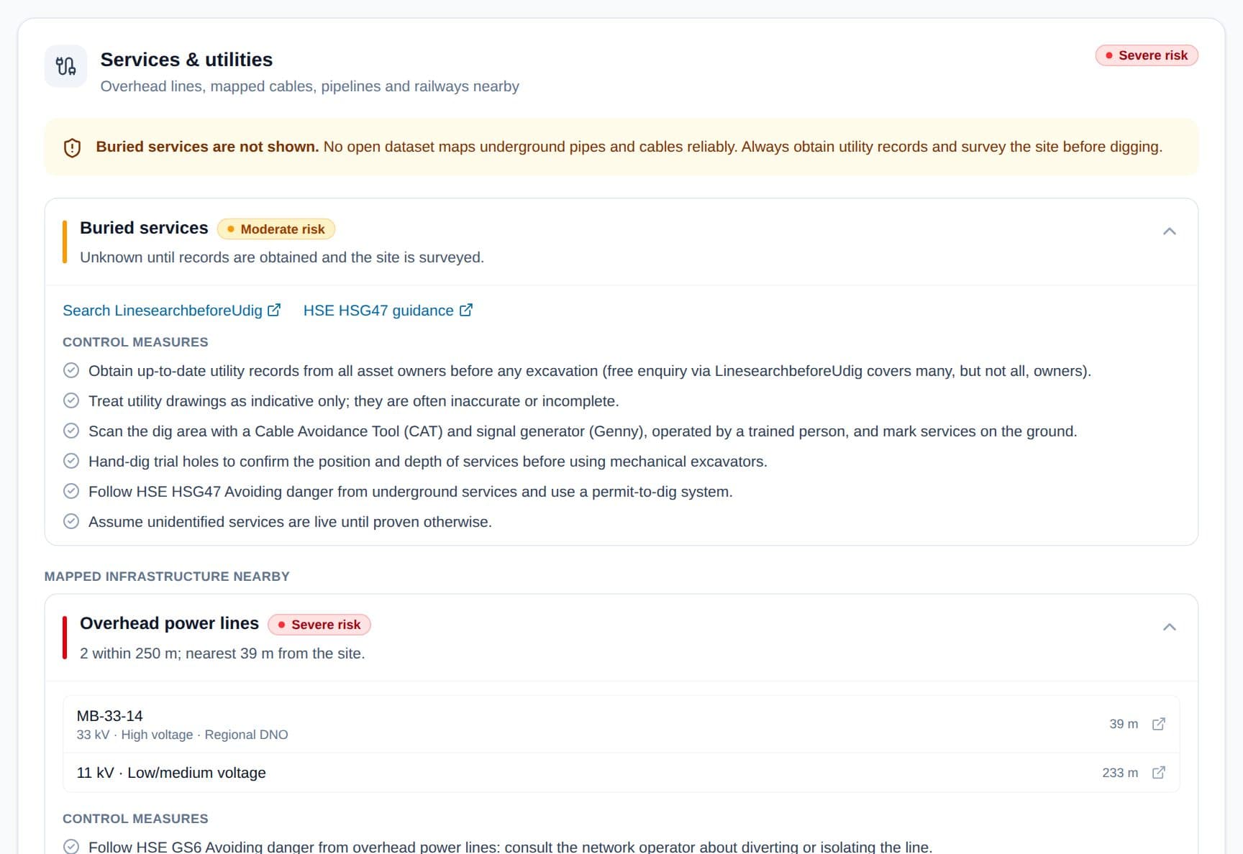The image size is (1243, 854).
Task: Open the Search LinesearchbeforeUdig link
Action: 172,310
